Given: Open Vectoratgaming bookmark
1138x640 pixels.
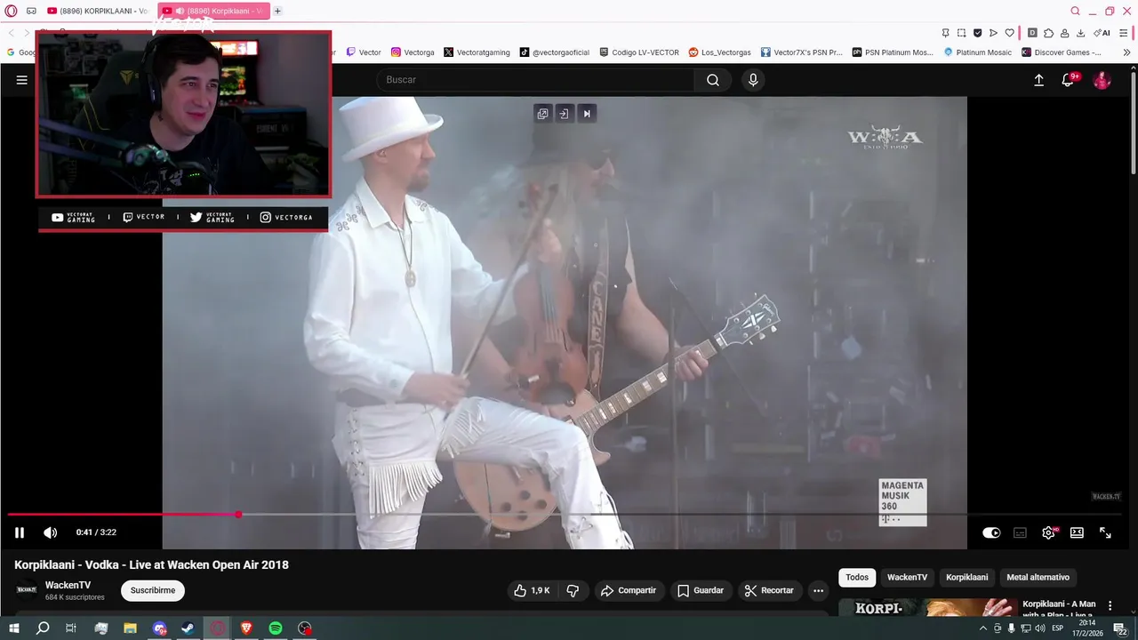Looking at the screenshot, I should pyautogui.click(x=477, y=52).
